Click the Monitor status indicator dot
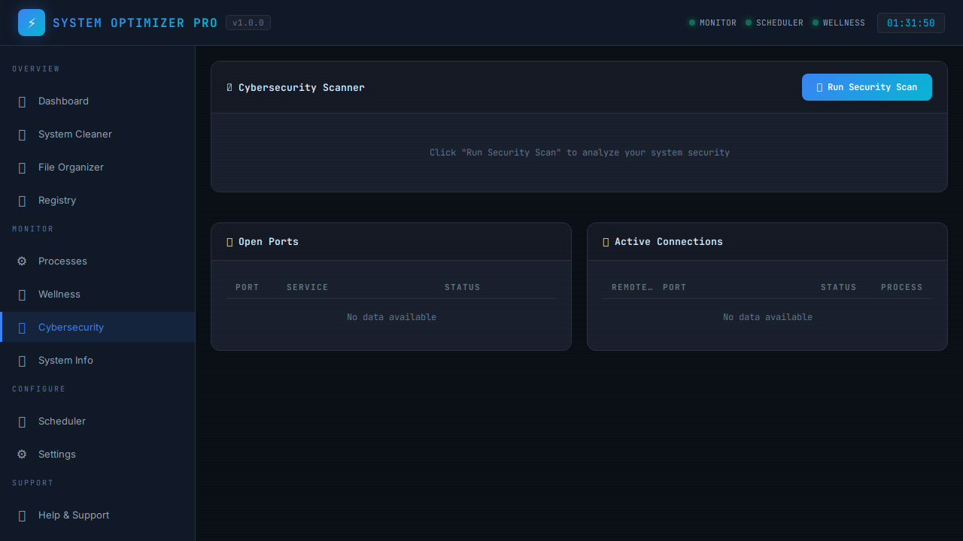 (692, 23)
